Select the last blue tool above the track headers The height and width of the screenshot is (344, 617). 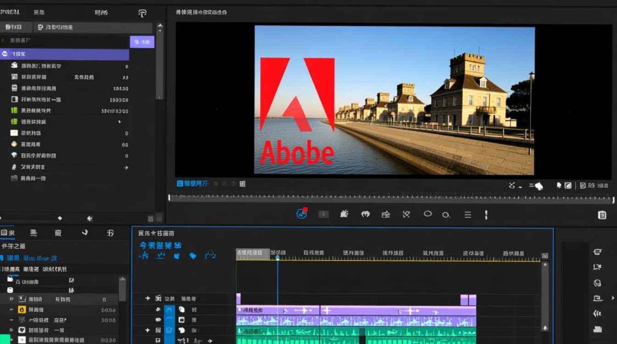210,255
